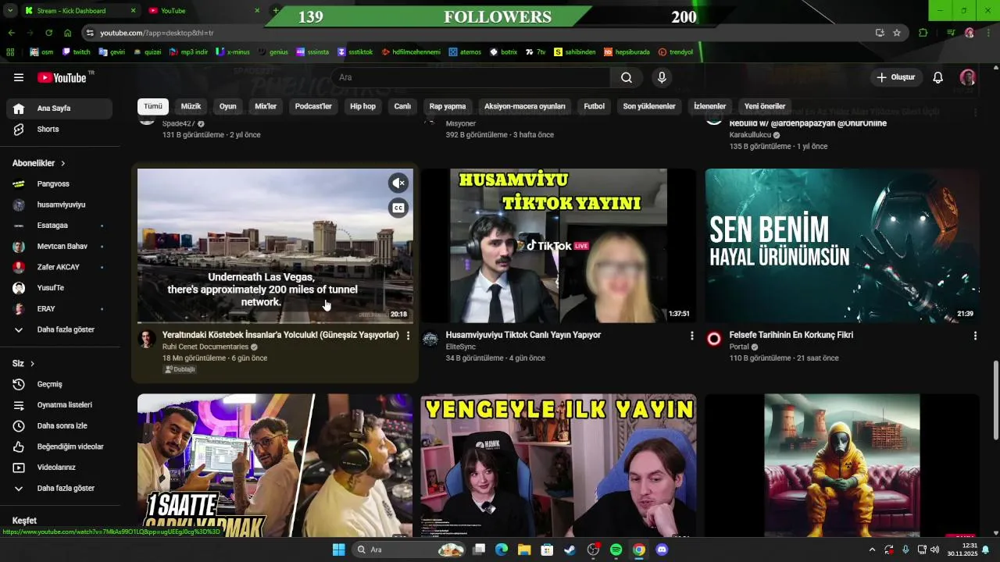Start voice search with the microphone
This screenshot has width=1000, height=562.
[x=662, y=77]
